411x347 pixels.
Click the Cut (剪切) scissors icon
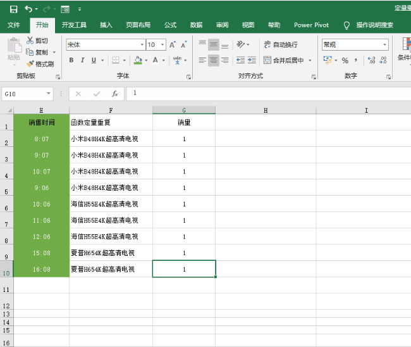[30, 41]
